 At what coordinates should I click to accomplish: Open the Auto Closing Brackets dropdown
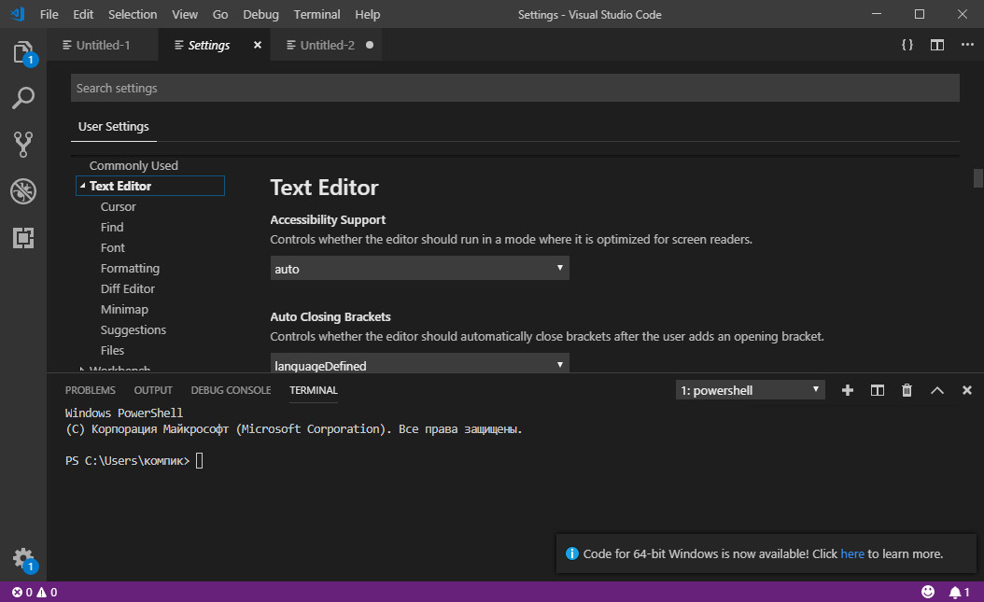click(419, 363)
